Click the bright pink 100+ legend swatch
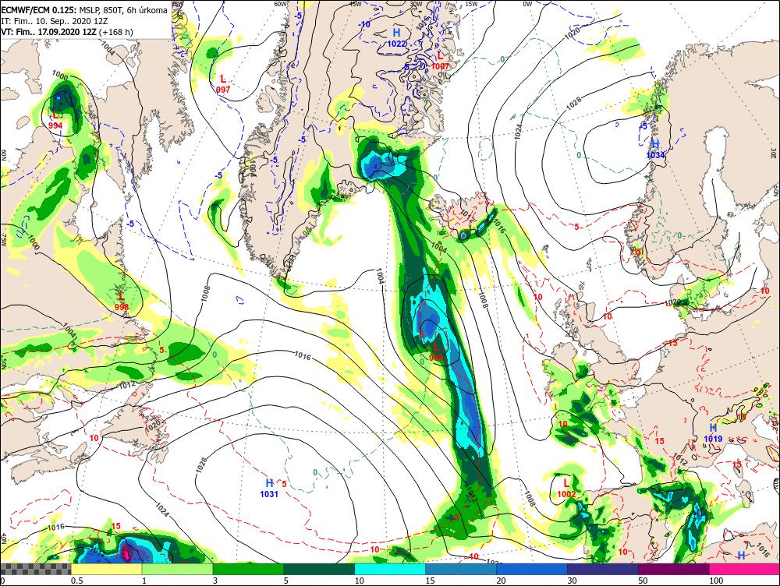 (x=744, y=569)
